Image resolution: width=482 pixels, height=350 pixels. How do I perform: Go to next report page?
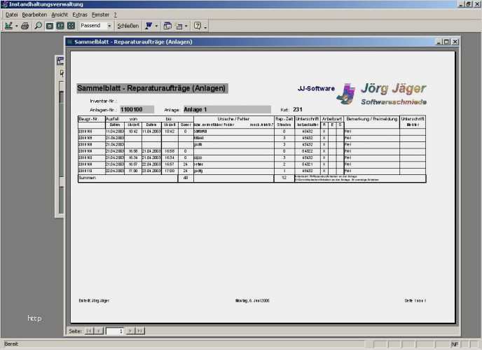tap(130, 331)
